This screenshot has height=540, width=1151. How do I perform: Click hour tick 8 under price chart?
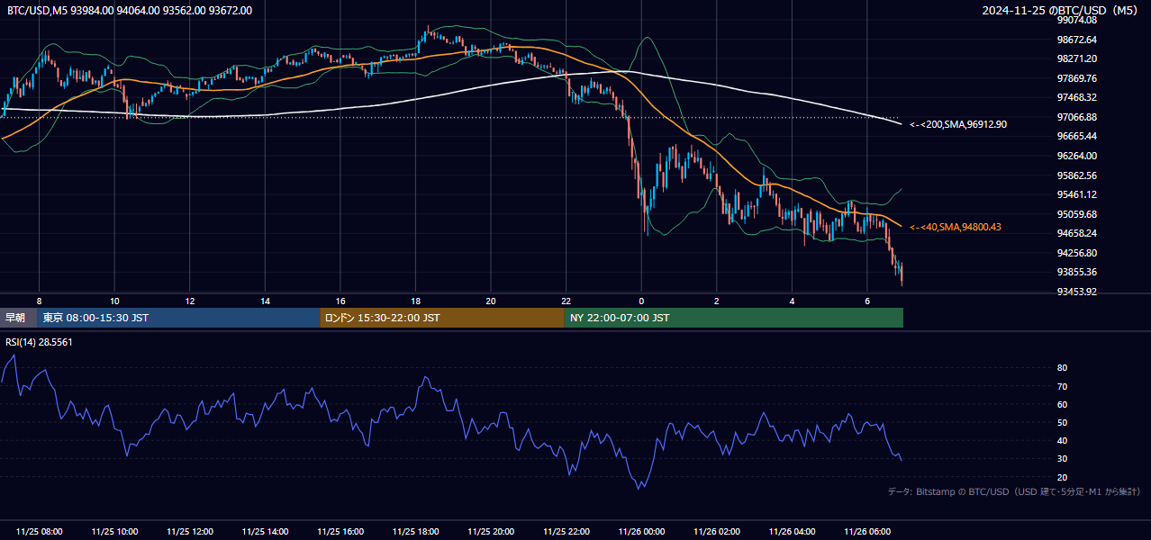point(40,301)
